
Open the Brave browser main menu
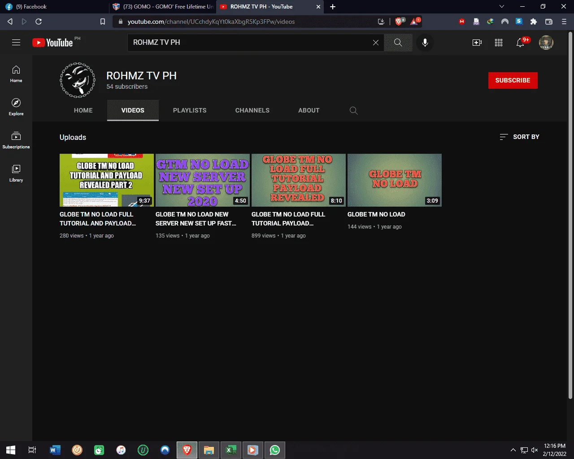pos(564,22)
